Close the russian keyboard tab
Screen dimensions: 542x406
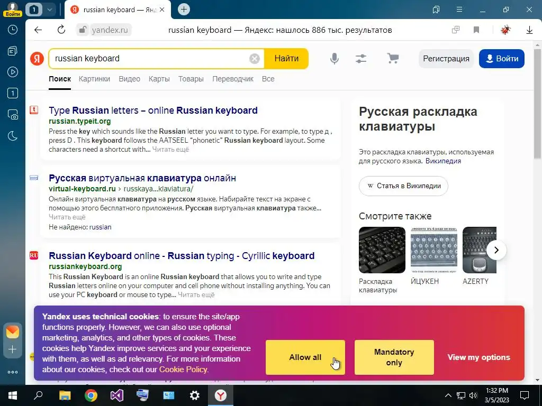[x=163, y=10]
